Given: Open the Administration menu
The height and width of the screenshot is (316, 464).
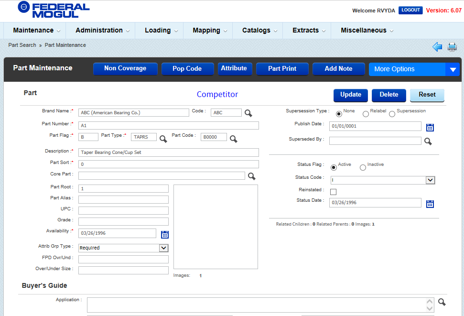Looking at the screenshot, I should [x=103, y=31].
